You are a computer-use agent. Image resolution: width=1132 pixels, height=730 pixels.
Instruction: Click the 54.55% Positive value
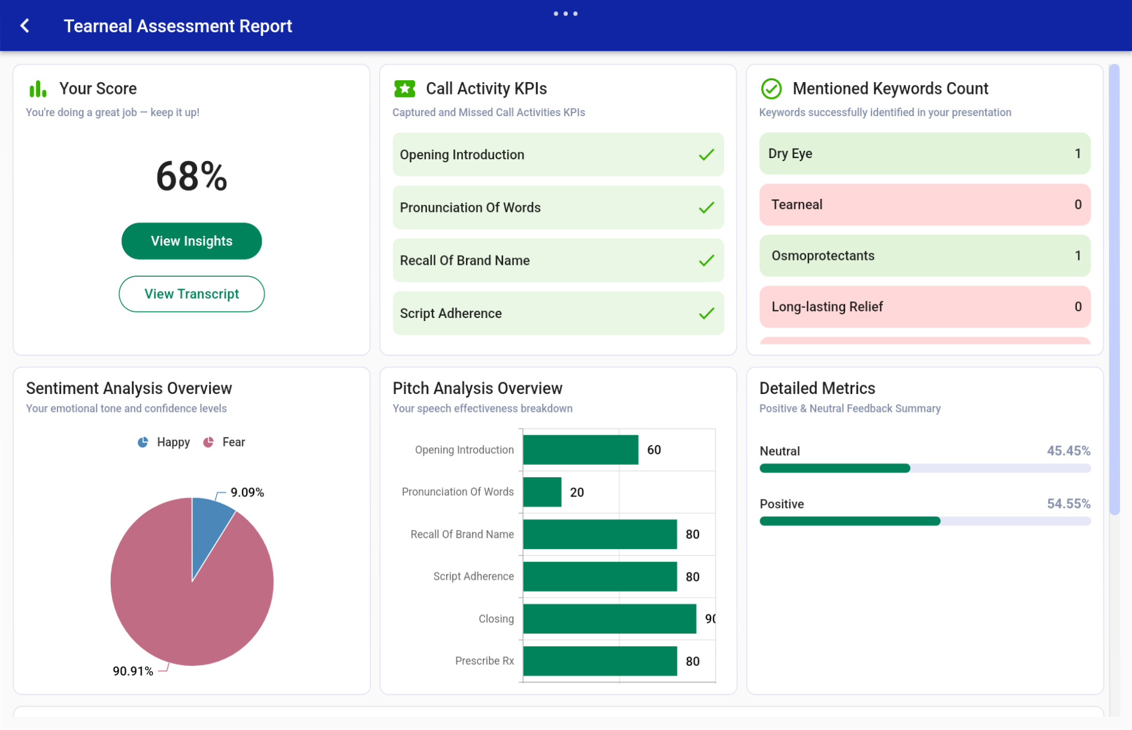1068,504
